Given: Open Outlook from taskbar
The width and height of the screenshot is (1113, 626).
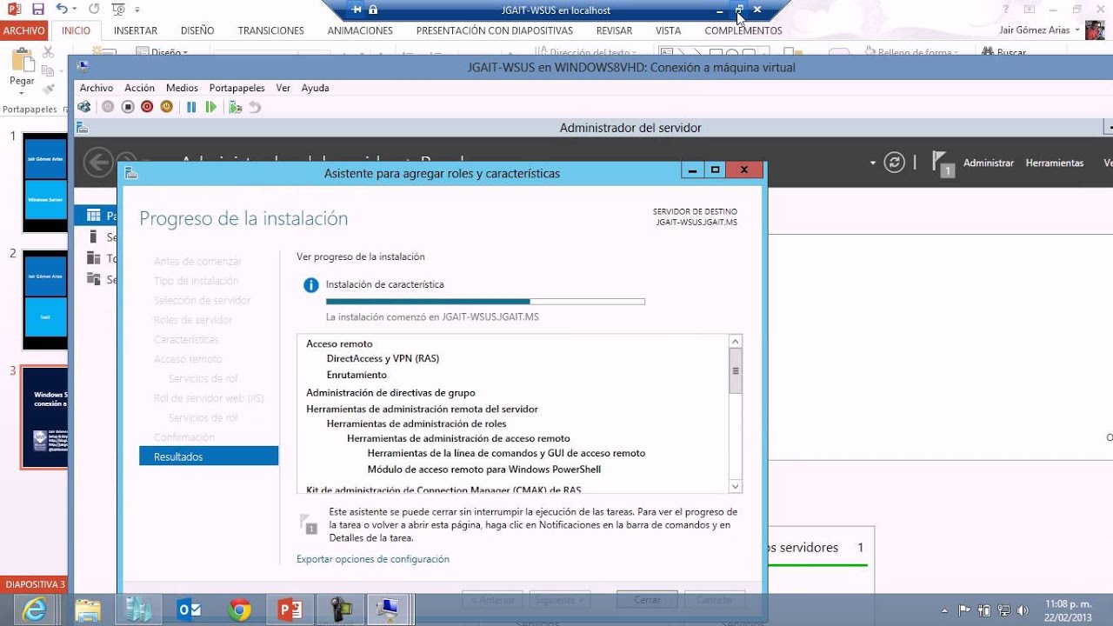Looking at the screenshot, I should pyautogui.click(x=189, y=610).
